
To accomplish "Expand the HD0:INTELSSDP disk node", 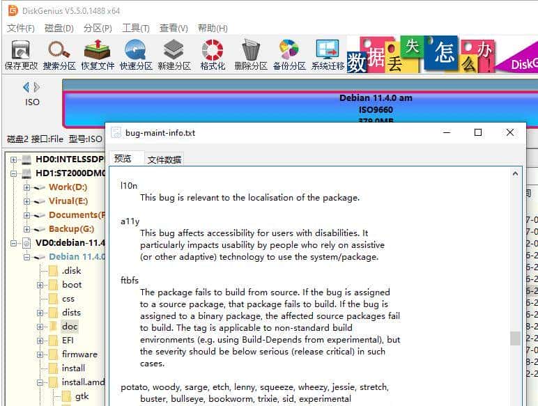I will [x=13, y=159].
